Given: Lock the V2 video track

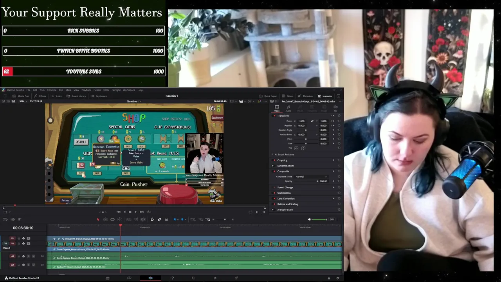Looking at the screenshot, I should pyautogui.click(x=18, y=238).
